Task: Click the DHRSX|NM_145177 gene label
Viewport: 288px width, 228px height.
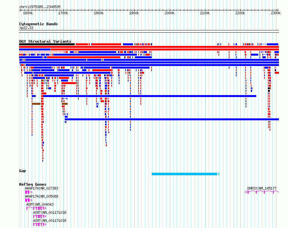Action: point(262,188)
